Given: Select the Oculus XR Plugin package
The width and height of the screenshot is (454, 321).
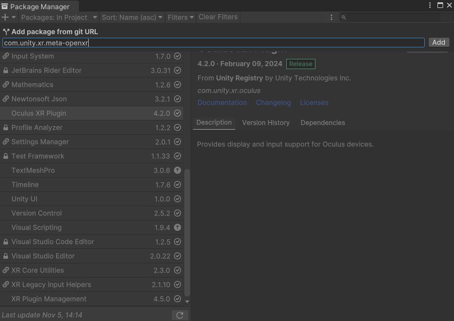Looking at the screenshot, I should 92,113.
